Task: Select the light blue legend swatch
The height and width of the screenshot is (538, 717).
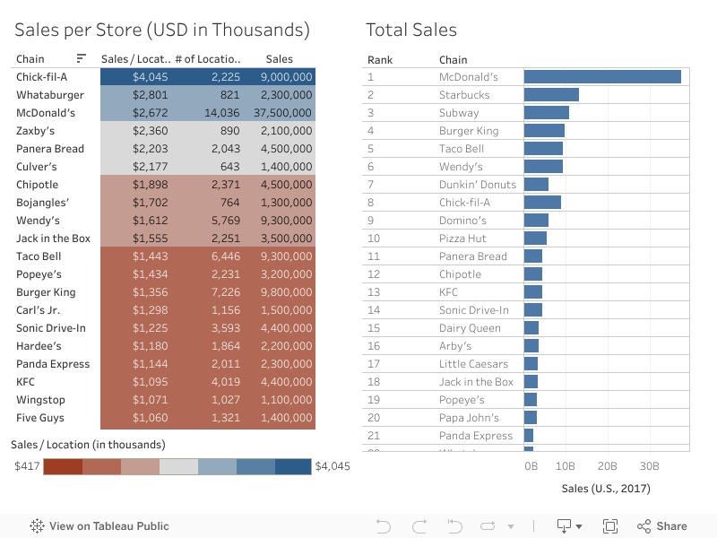Action: 217,466
